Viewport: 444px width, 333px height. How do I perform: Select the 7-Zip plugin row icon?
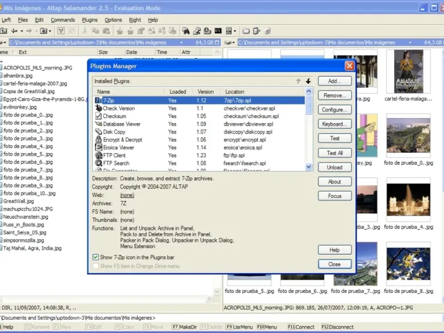(98, 100)
